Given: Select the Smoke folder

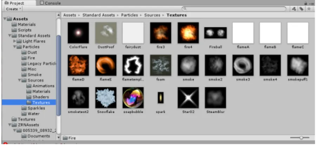Looking at the screenshot, I should [32, 75].
